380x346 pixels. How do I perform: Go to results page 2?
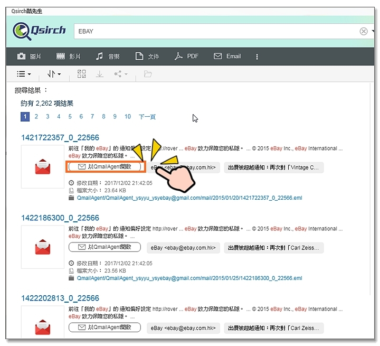(x=36, y=116)
